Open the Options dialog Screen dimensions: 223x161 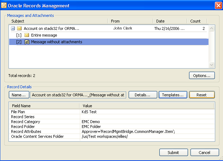pyautogui.click(x=202, y=76)
